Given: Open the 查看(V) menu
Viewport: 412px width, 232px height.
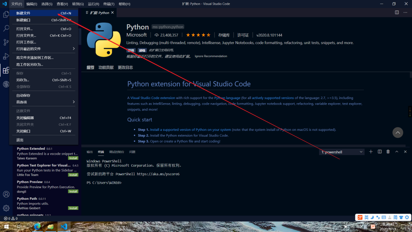Looking at the screenshot, I should click(x=62, y=4).
